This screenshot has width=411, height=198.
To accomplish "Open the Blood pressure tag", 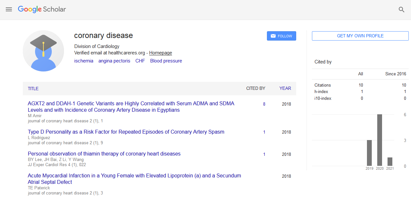I will [x=166, y=61].
